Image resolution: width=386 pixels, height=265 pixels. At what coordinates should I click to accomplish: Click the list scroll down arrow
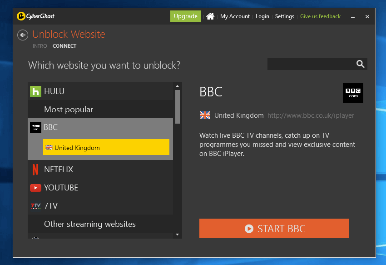(177, 235)
